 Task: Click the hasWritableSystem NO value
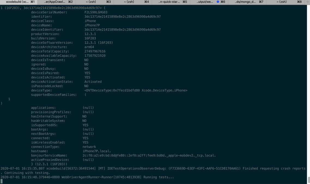(84, 120)
